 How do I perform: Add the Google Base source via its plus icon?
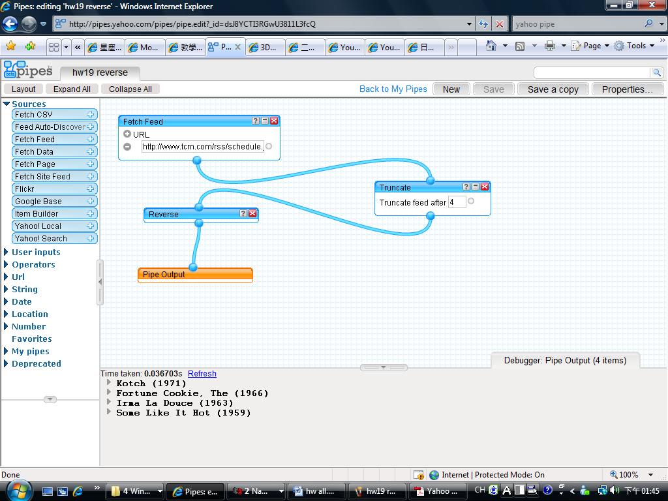(90, 201)
